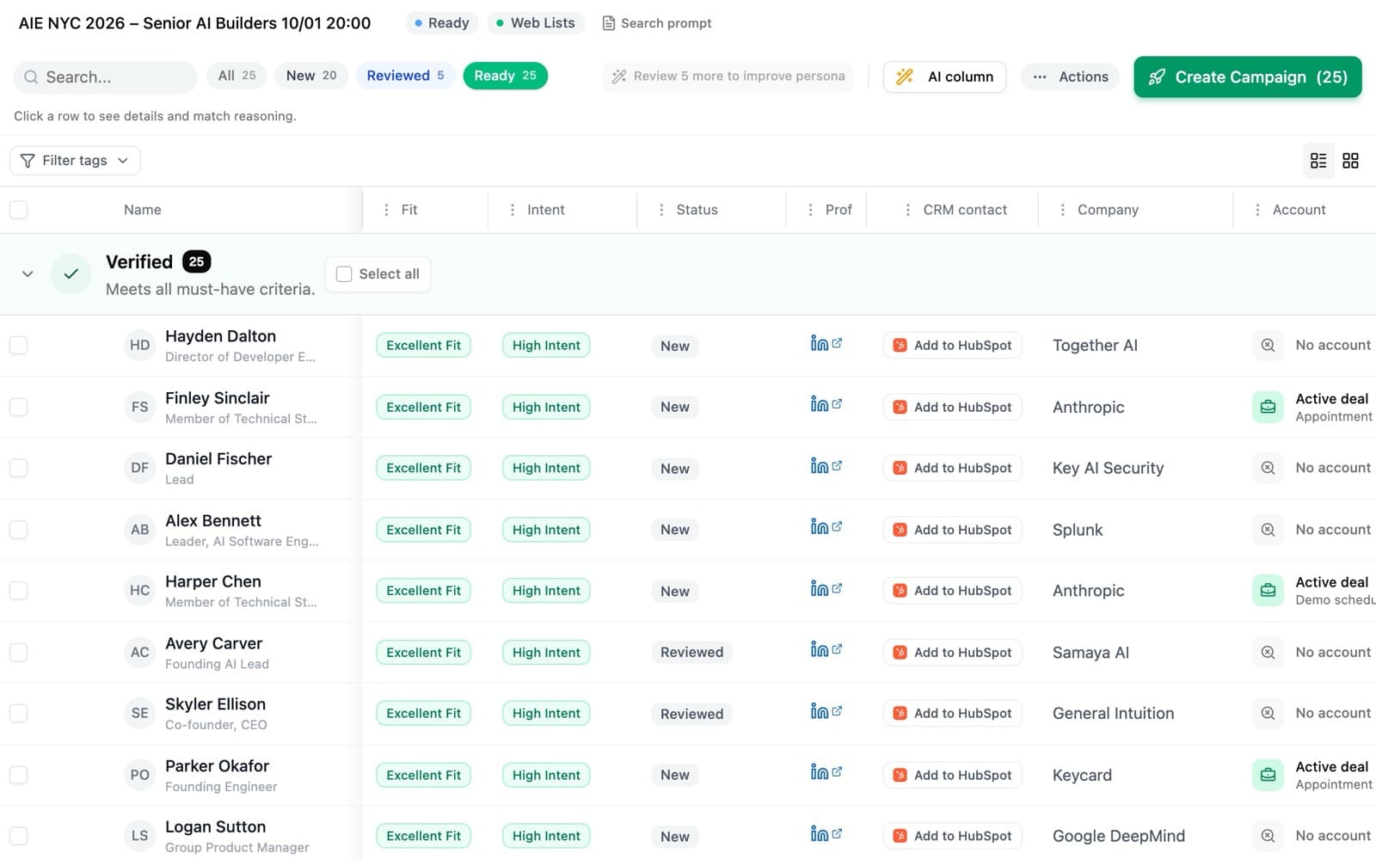Select Daniel Fischer's row checkbox
This screenshot has width=1376, height=860.
[x=18, y=468]
